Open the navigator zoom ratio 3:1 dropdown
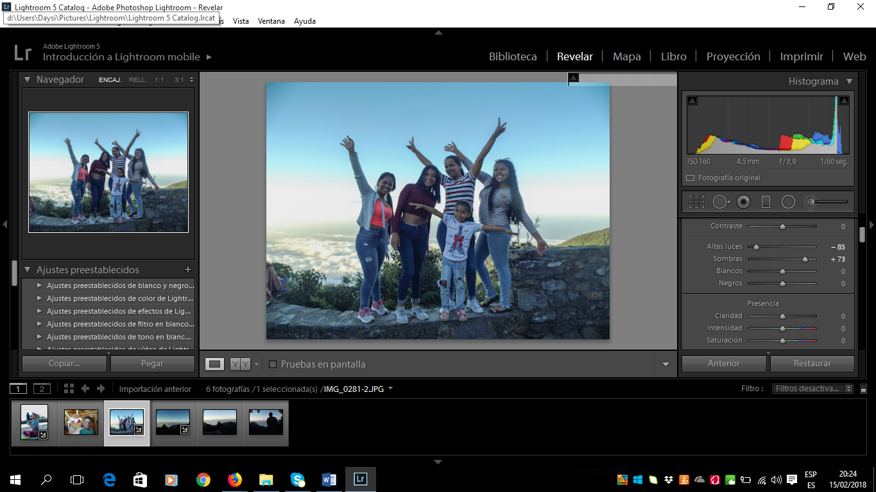Viewport: 876px width, 492px height. pos(191,80)
